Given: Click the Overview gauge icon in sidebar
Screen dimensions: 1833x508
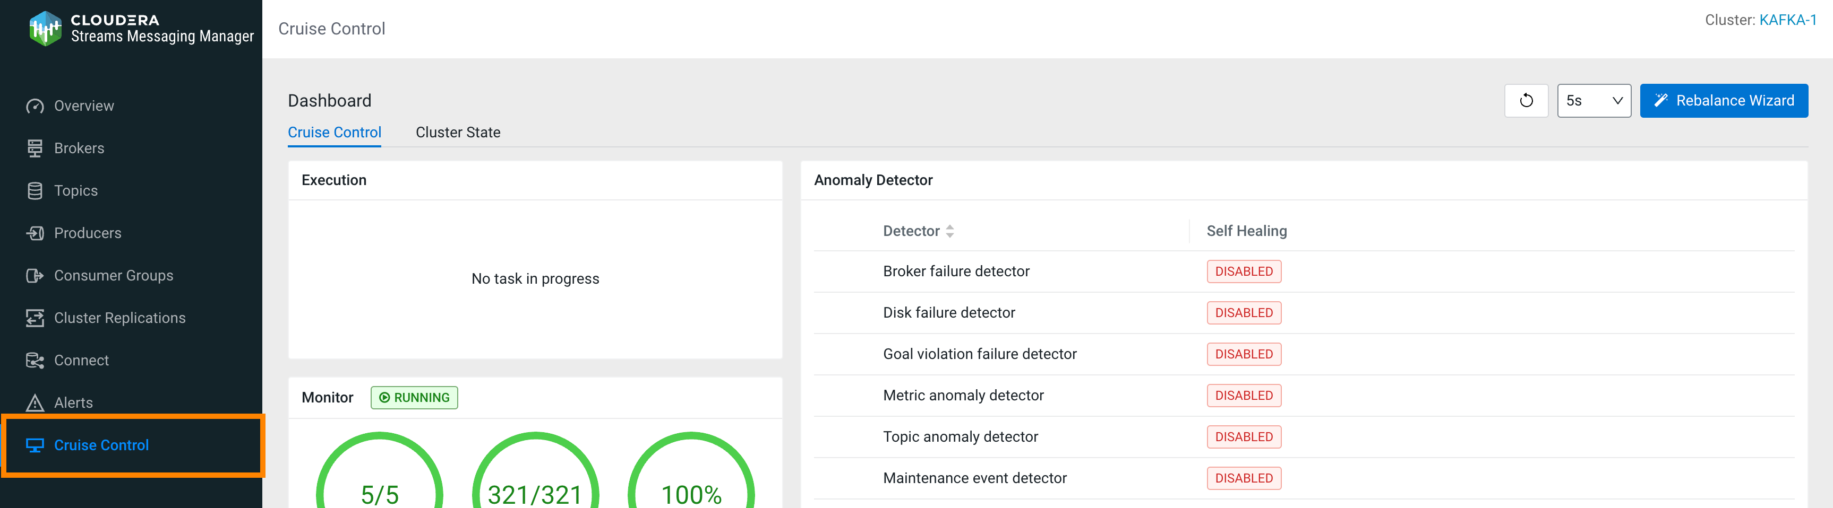Looking at the screenshot, I should click(x=35, y=107).
